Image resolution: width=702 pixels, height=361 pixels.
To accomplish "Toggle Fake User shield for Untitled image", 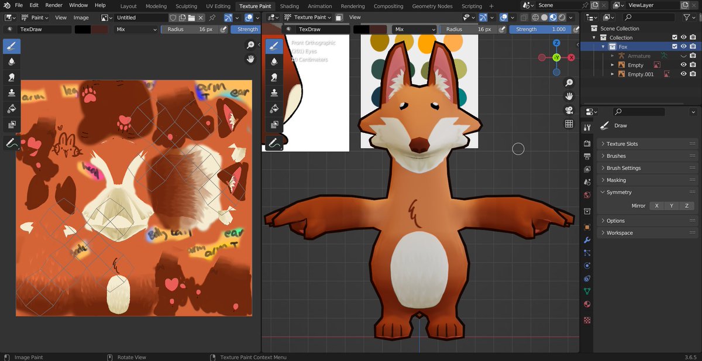I will (173, 18).
